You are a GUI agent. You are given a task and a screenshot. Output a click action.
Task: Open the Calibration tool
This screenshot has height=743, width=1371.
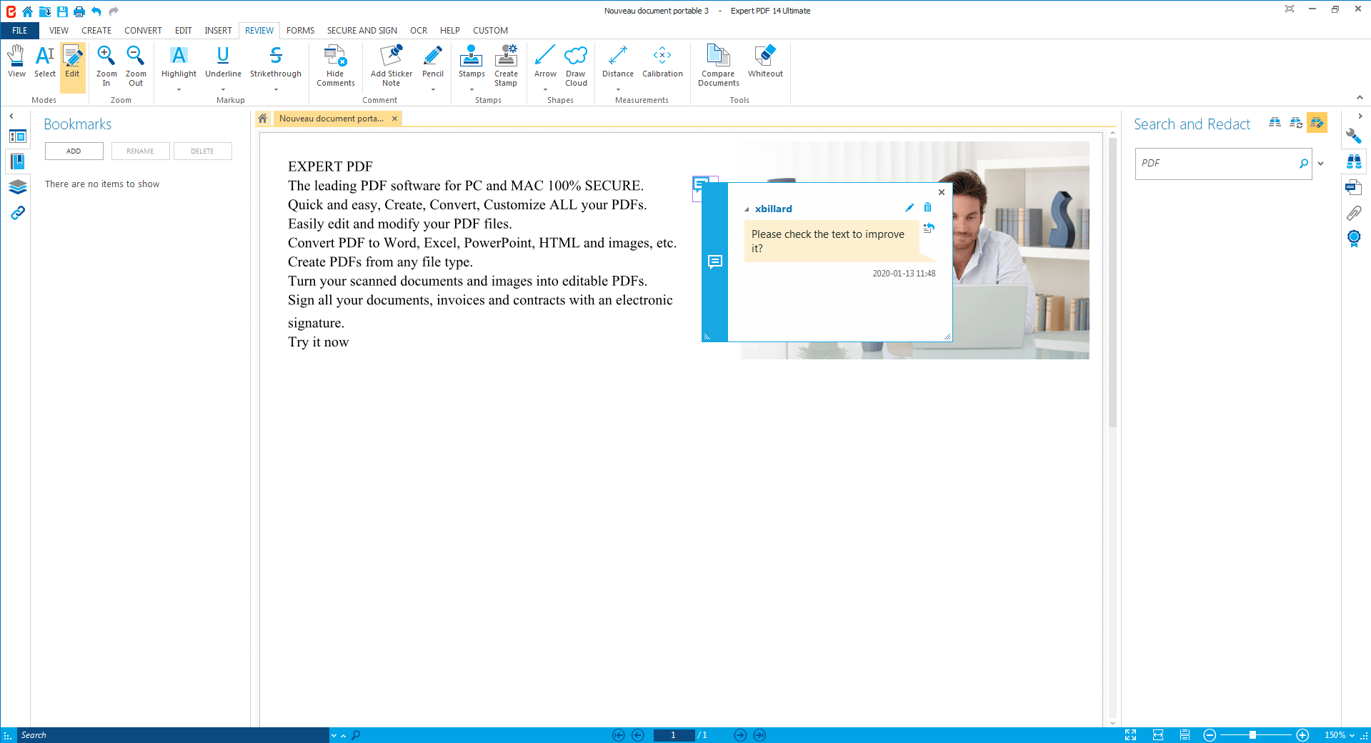tap(662, 61)
